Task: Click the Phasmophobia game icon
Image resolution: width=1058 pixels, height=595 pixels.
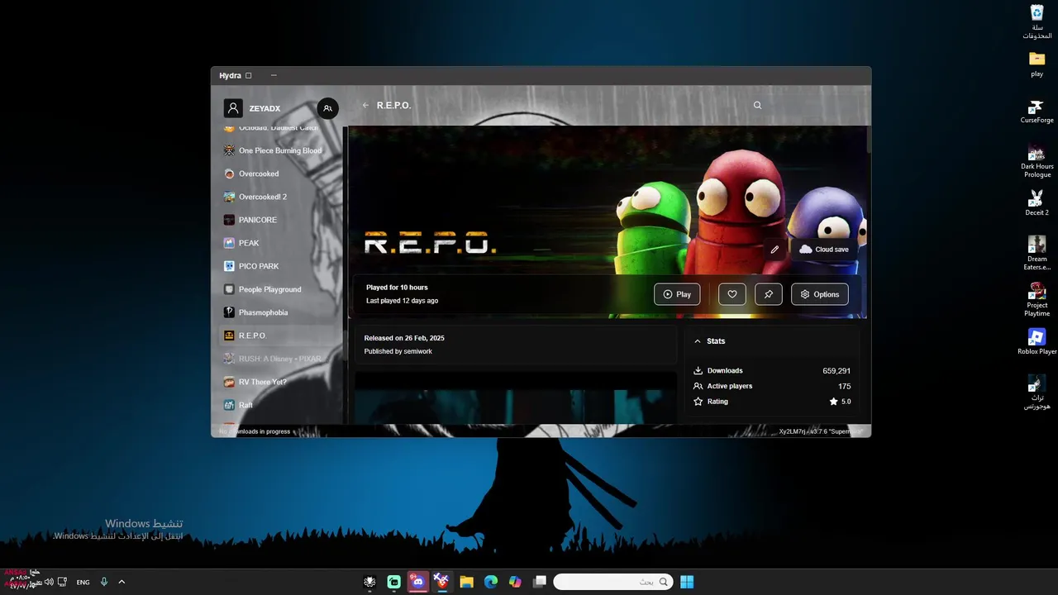Action: pos(230,312)
